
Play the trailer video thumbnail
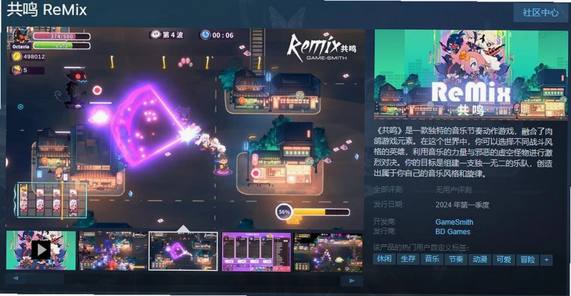pos(41,250)
